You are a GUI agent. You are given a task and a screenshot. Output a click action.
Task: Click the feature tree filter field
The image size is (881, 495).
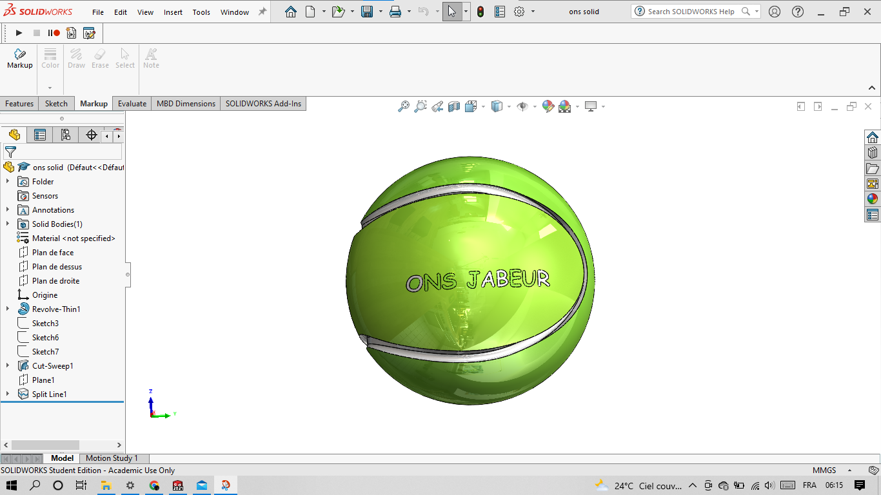[x=63, y=152]
